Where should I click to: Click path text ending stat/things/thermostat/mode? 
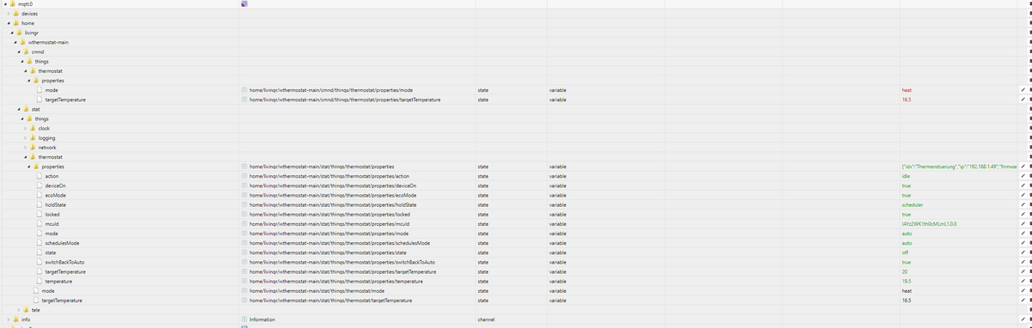316,290
